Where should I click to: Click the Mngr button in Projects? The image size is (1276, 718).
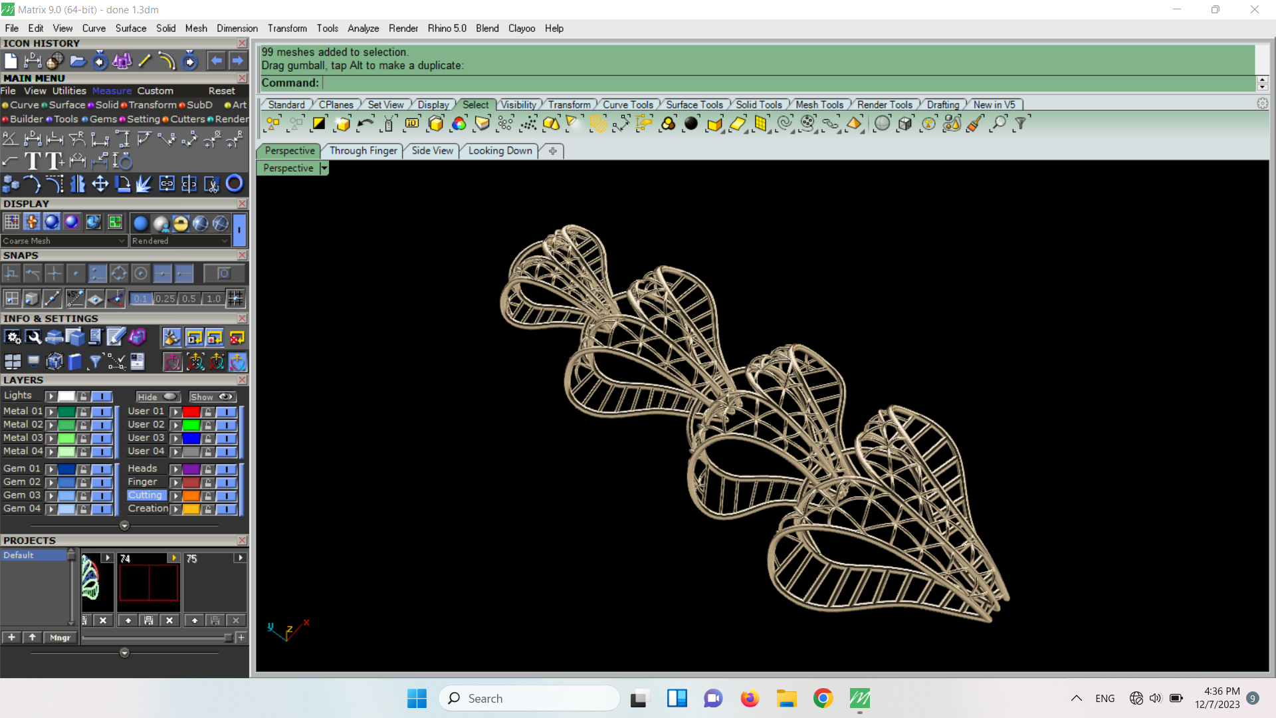coord(60,638)
